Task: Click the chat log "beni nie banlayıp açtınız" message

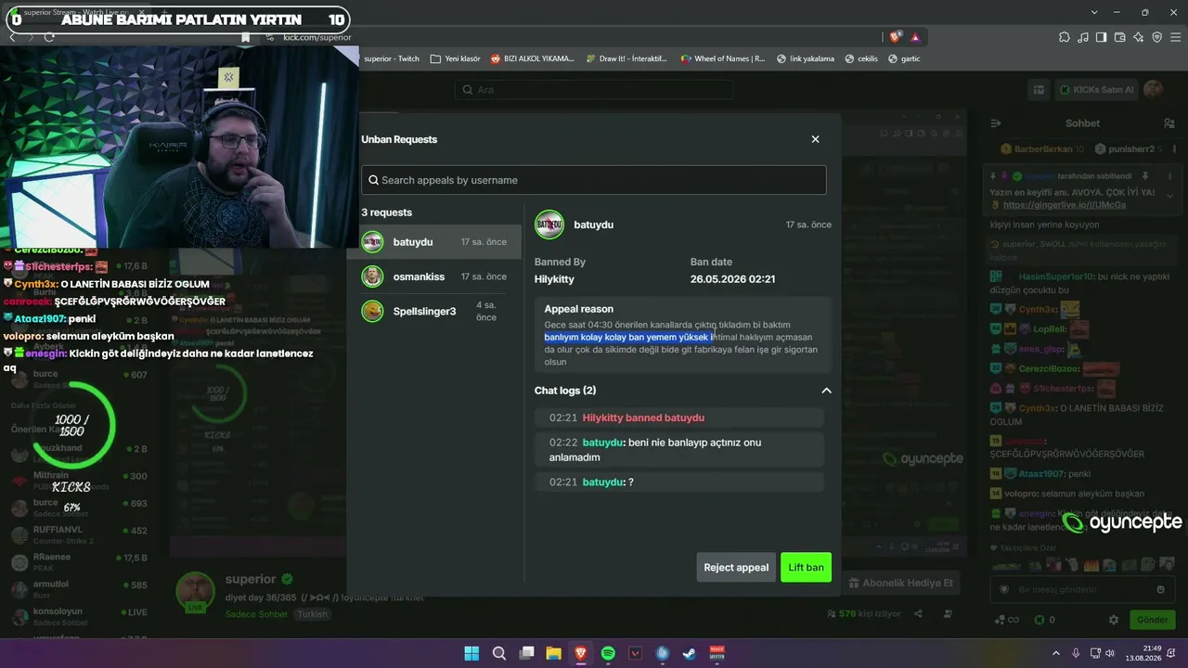Action: [x=679, y=450]
